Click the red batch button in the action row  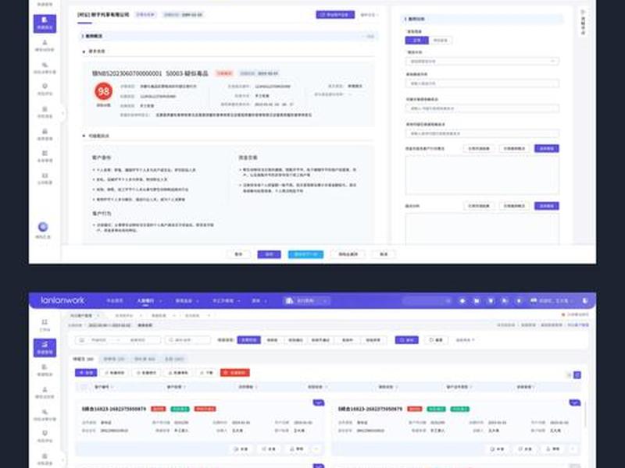click(235, 373)
